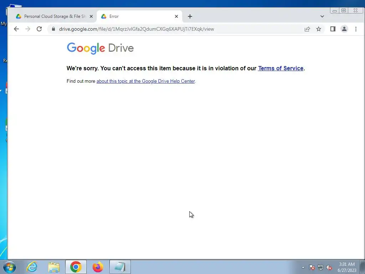Open the clock showing 3:31 AM

pos(347,267)
